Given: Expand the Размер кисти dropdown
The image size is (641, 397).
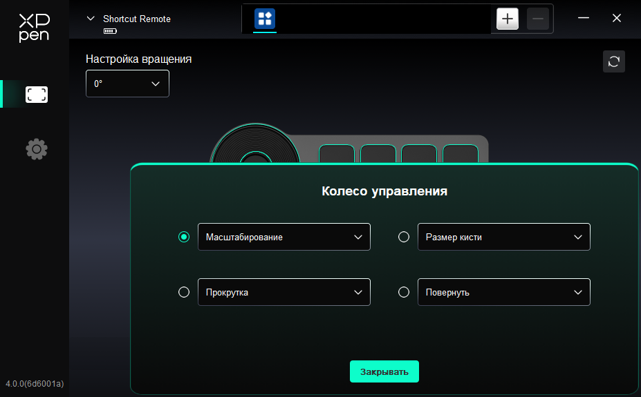Looking at the screenshot, I should [x=504, y=237].
